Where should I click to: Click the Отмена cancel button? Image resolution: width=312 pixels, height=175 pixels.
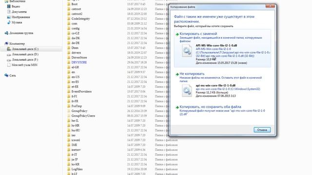262,130
